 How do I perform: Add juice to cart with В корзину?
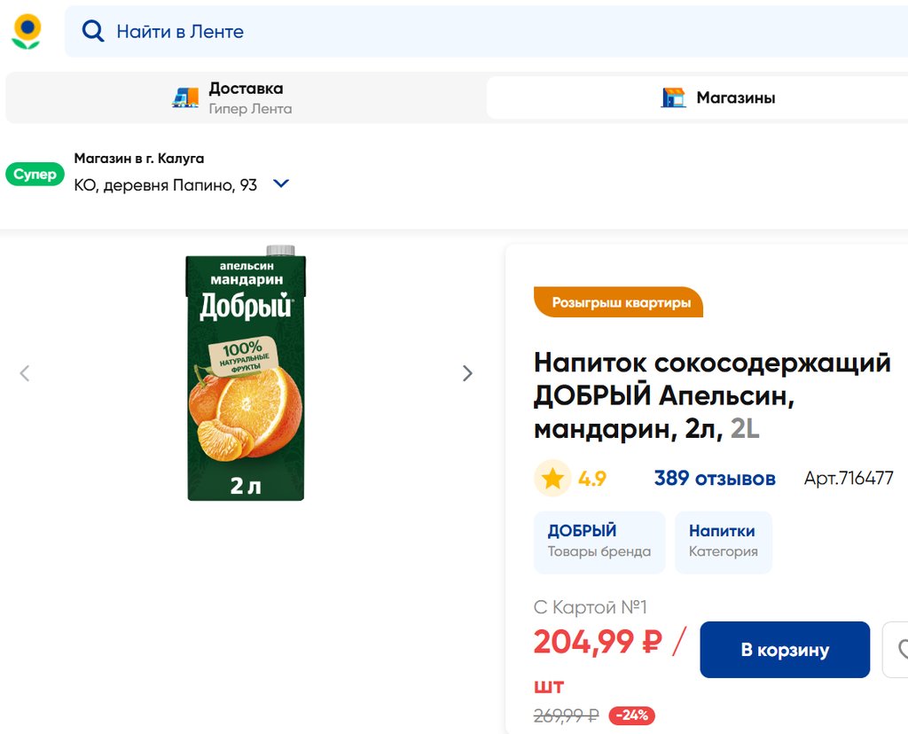[x=785, y=650]
